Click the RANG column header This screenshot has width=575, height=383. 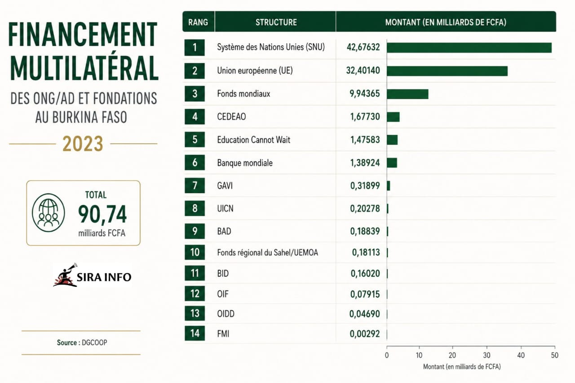coord(198,22)
